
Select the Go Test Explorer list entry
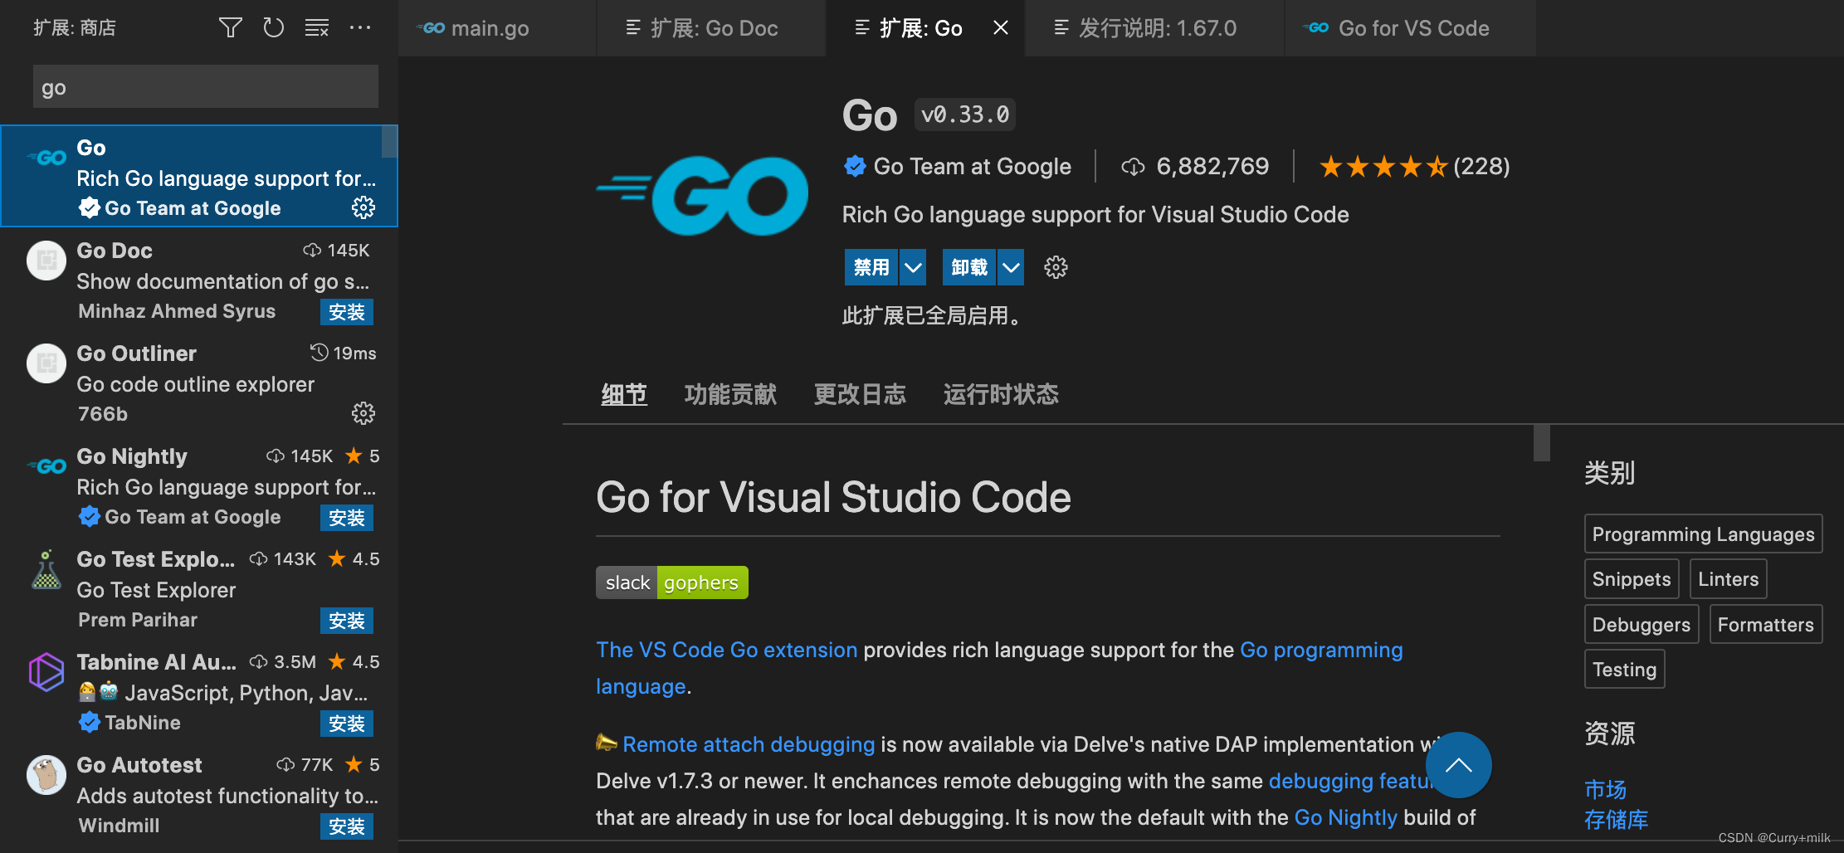(199, 589)
